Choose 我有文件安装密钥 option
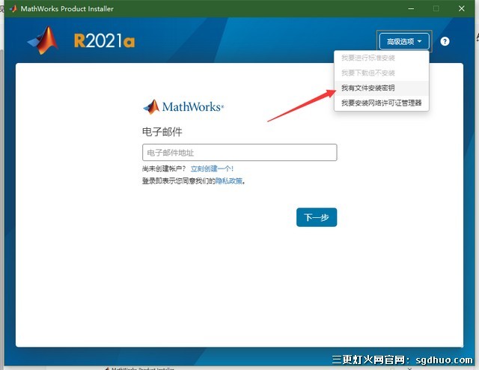Screen dimensions: 479x370 click(x=382, y=88)
